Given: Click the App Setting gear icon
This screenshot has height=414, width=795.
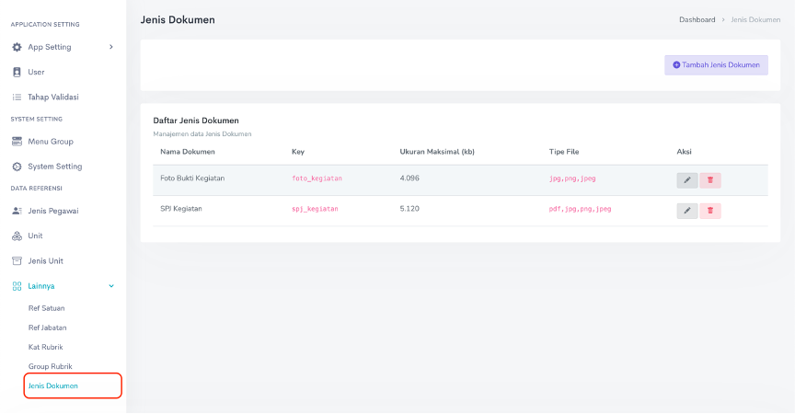Looking at the screenshot, I should (x=17, y=47).
